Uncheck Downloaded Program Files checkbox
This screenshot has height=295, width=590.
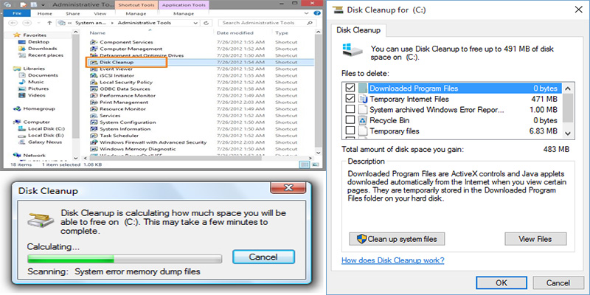350,88
